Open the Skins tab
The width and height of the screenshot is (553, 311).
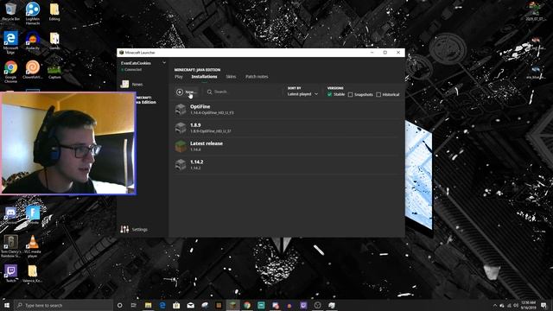tap(231, 77)
